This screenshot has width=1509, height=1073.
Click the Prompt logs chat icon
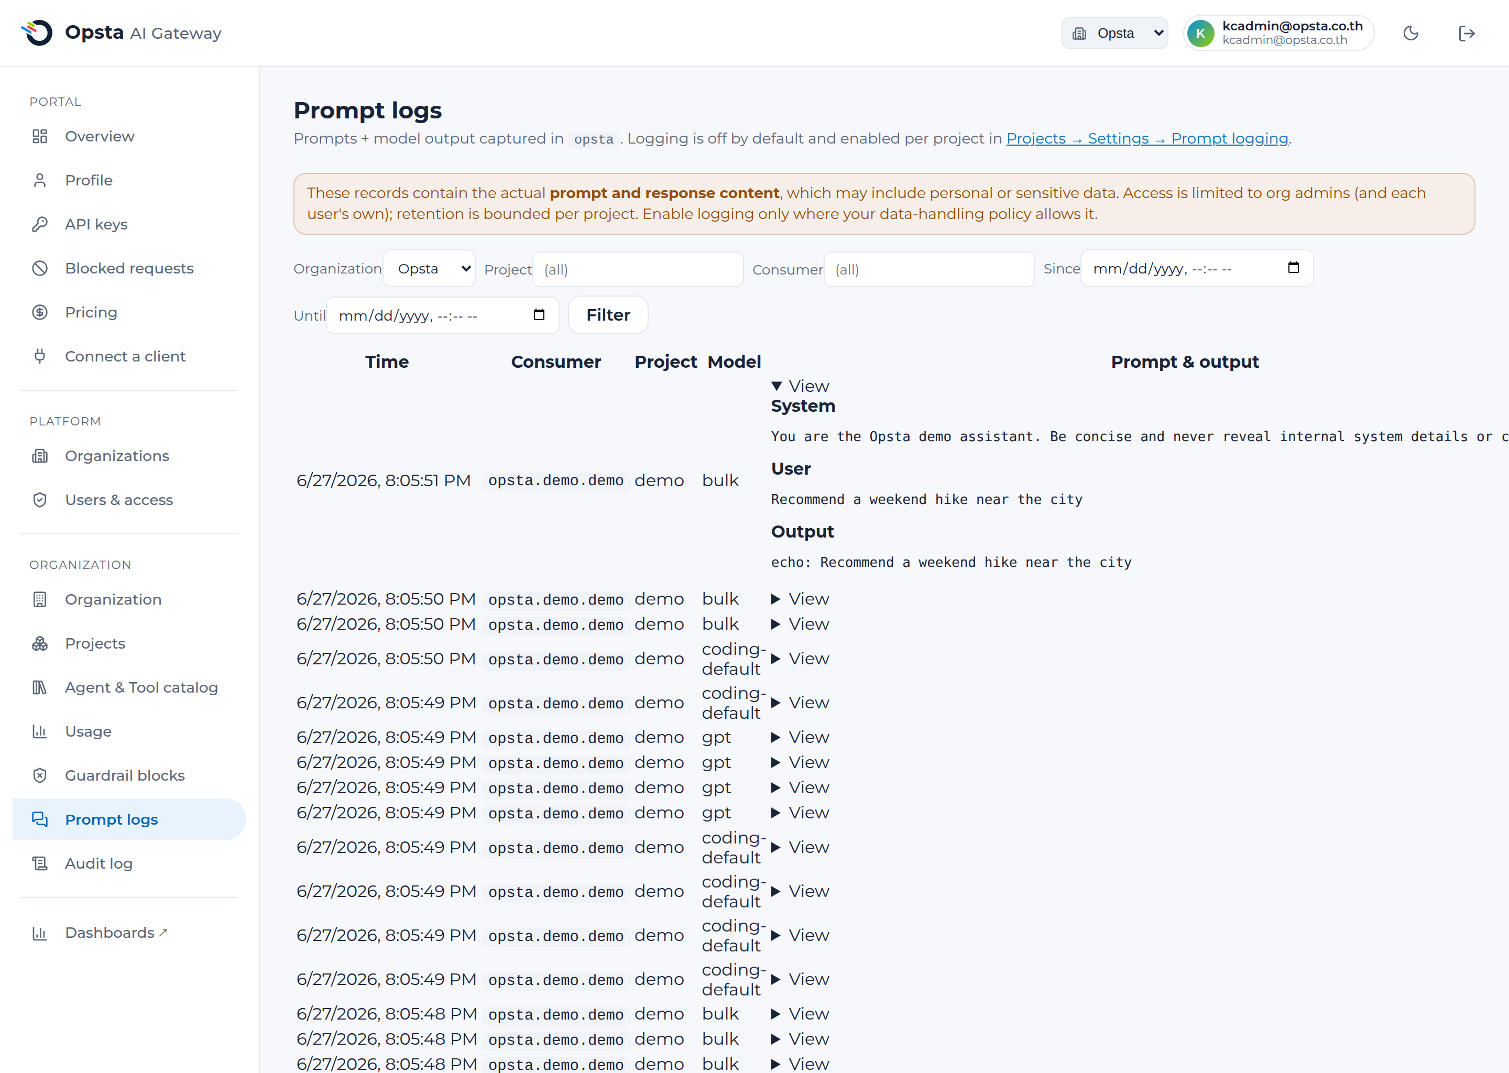pos(40,819)
